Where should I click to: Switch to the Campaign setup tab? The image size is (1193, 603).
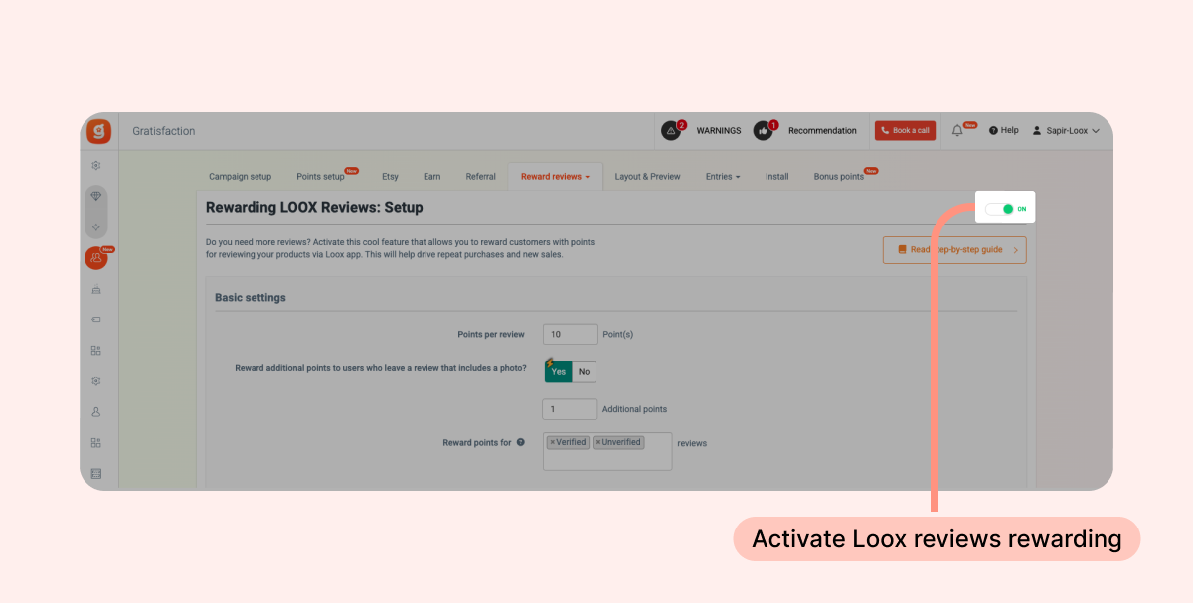(240, 177)
